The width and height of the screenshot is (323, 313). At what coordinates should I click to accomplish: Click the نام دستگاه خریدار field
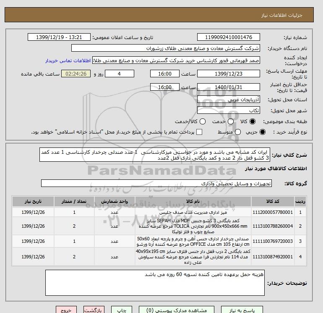(165, 48)
